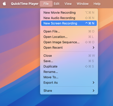Expand the Share submenu

pos(69,91)
